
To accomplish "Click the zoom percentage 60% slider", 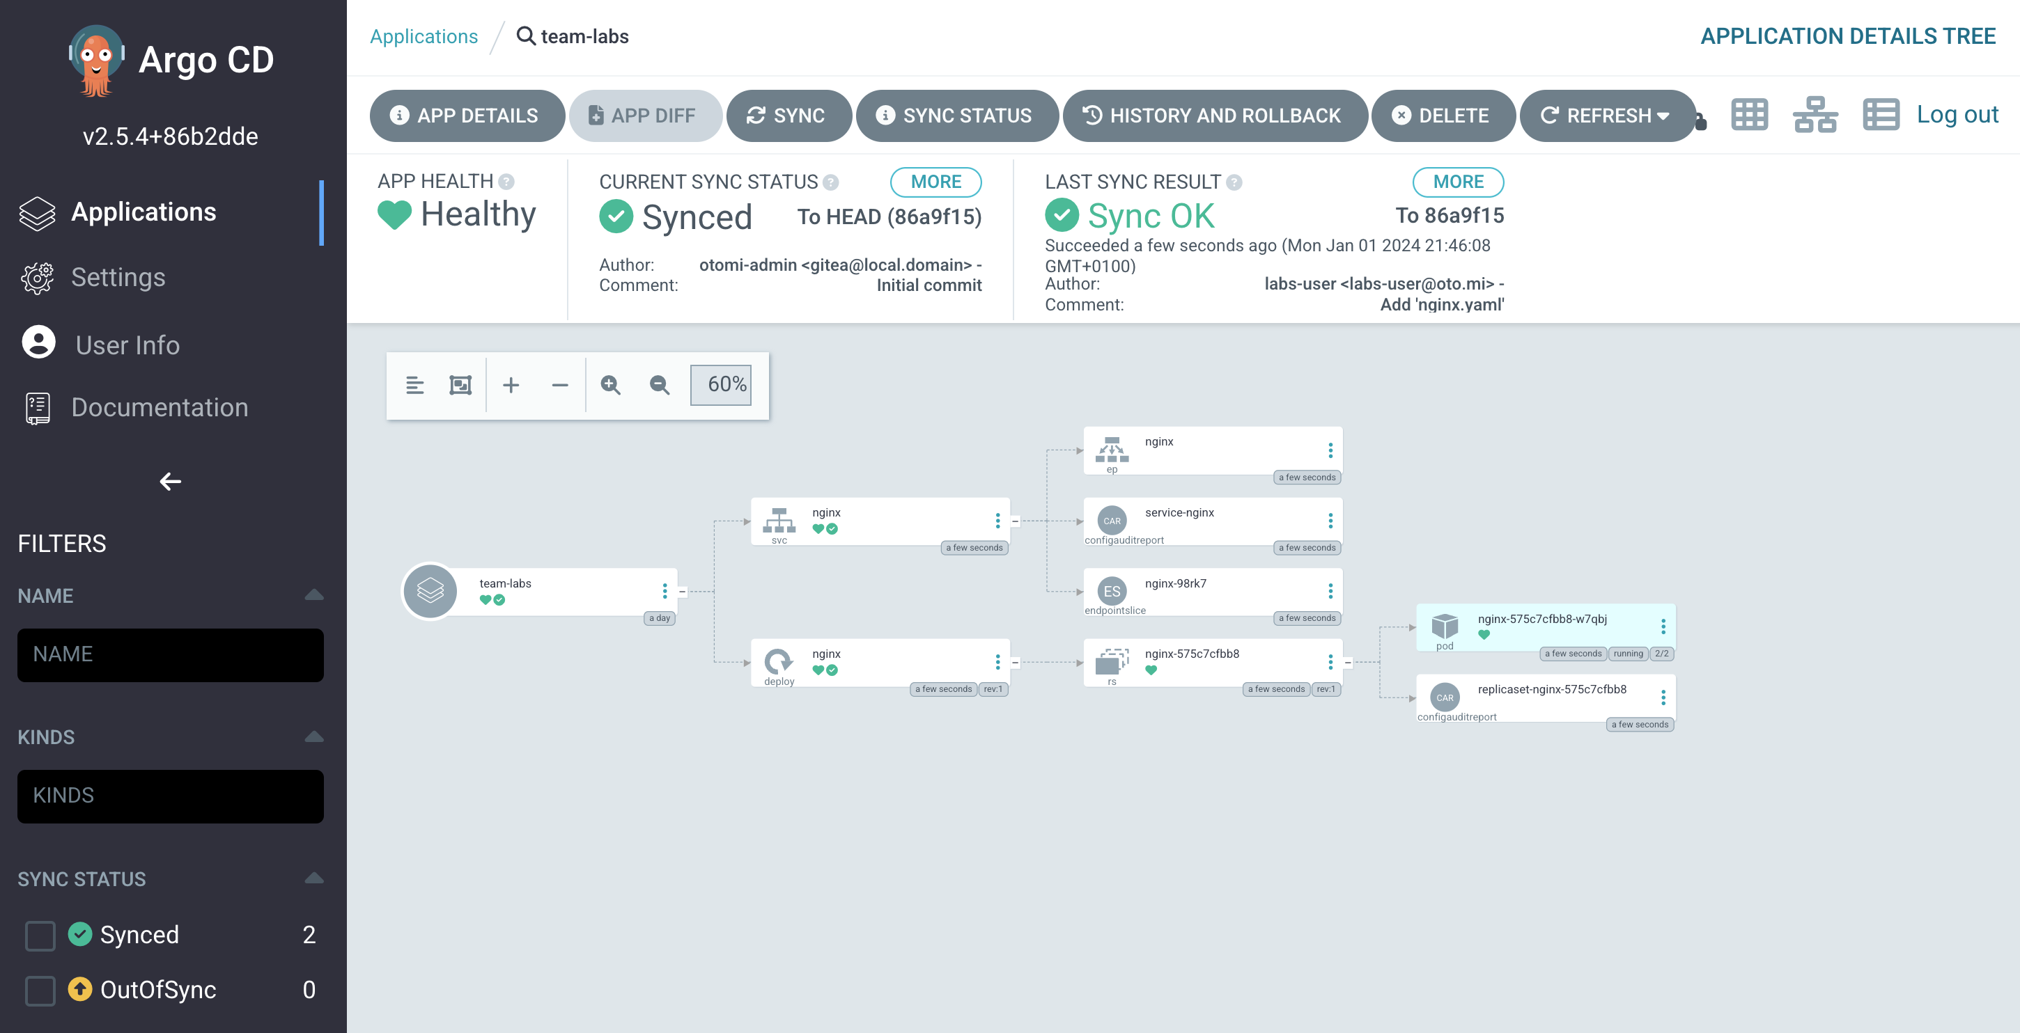I will pyautogui.click(x=724, y=384).
